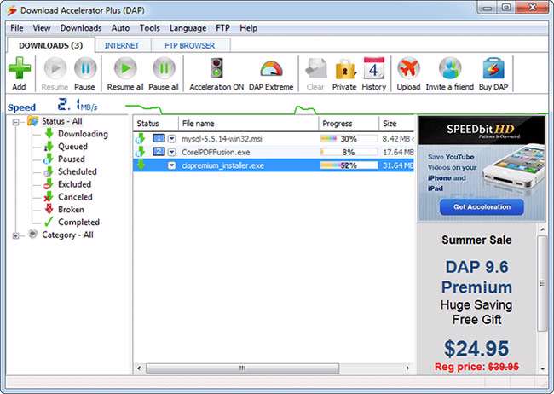Sort by the Status column header
Image resolution: width=554 pixels, height=394 pixels.
(x=156, y=124)
